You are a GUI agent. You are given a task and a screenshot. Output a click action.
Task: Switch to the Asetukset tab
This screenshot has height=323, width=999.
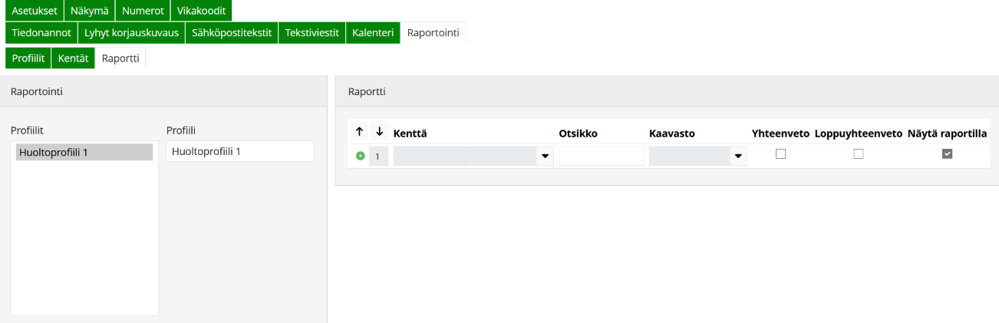(35, 11)
